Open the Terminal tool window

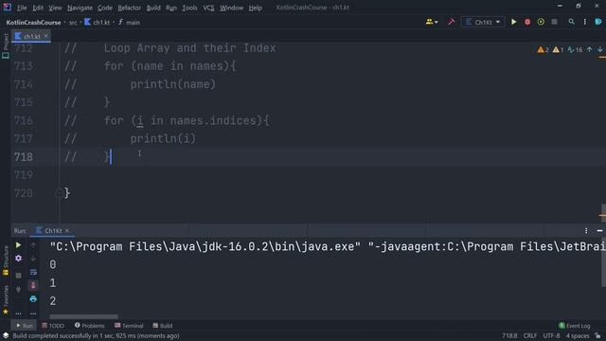click(x=129, y=326)
